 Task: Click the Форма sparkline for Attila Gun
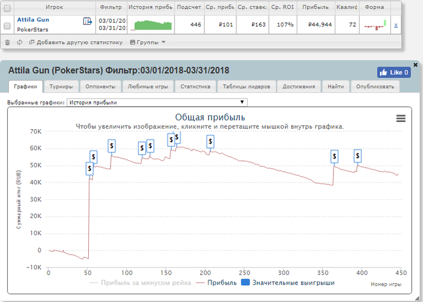(x=375, y=25)
